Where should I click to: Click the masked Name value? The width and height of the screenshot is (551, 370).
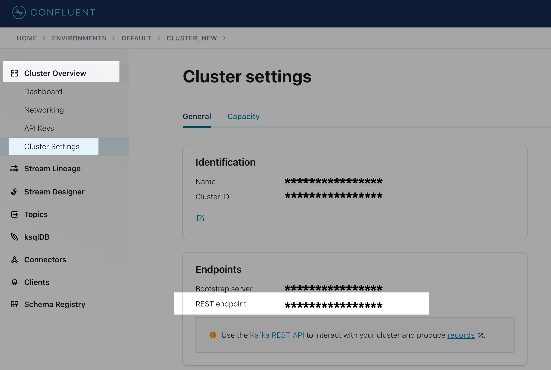tap(334, 181)
